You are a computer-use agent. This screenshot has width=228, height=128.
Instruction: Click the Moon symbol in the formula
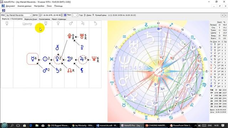(x=69, y=59)
